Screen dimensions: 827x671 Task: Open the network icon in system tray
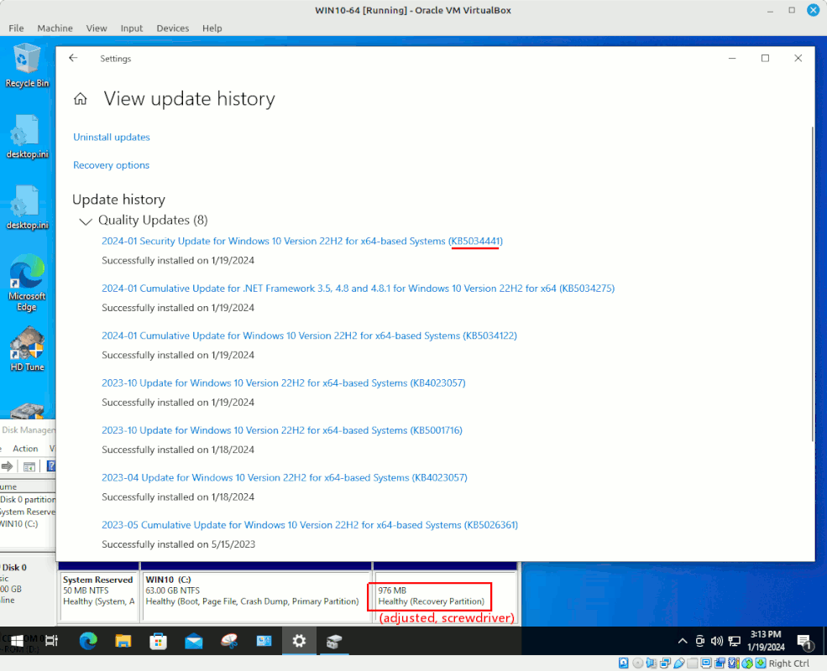[x=735, y=641]
